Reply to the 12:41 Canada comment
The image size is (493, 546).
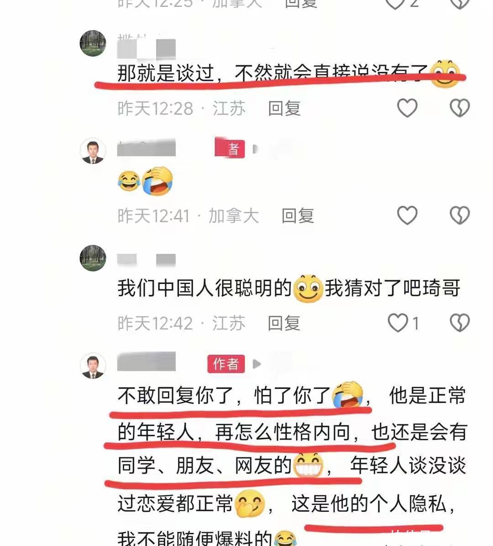click(298, 215)
